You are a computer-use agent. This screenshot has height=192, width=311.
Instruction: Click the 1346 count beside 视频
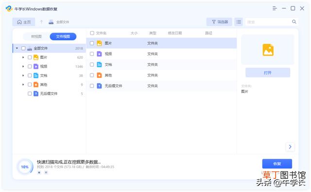coord(79,67)
